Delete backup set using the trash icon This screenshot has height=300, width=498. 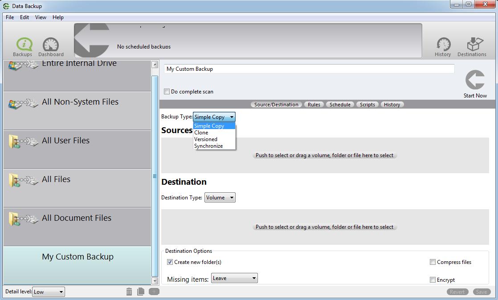[x=129, y=291]
